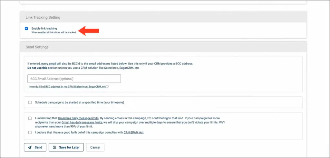Open 'Gmail has daily message limits' link after 'recipients than your'
The image size is (330, 158).
pyautogui.click(x=82, y=123)
